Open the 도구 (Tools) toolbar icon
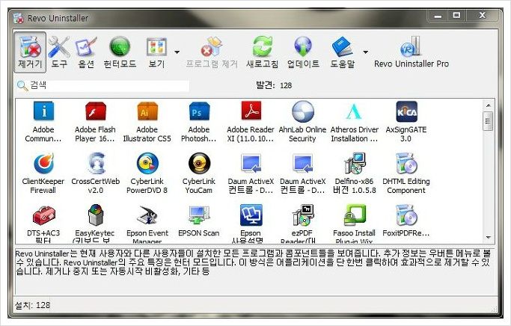This screenshot has height=326, width=511. point(59,52)
